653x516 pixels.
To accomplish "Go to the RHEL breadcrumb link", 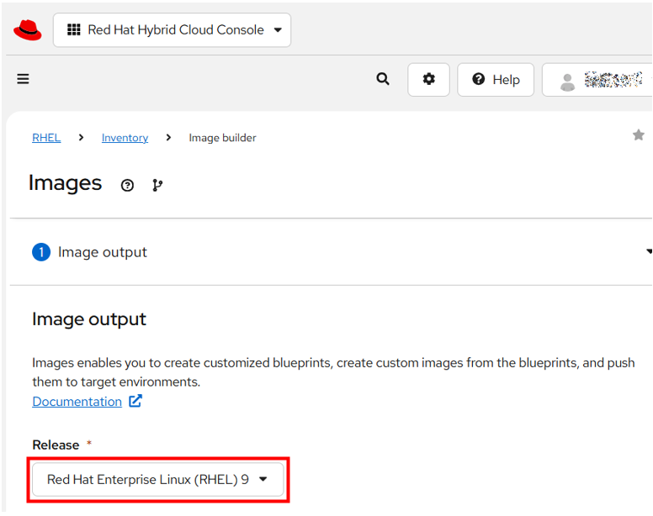I will 46,138.
